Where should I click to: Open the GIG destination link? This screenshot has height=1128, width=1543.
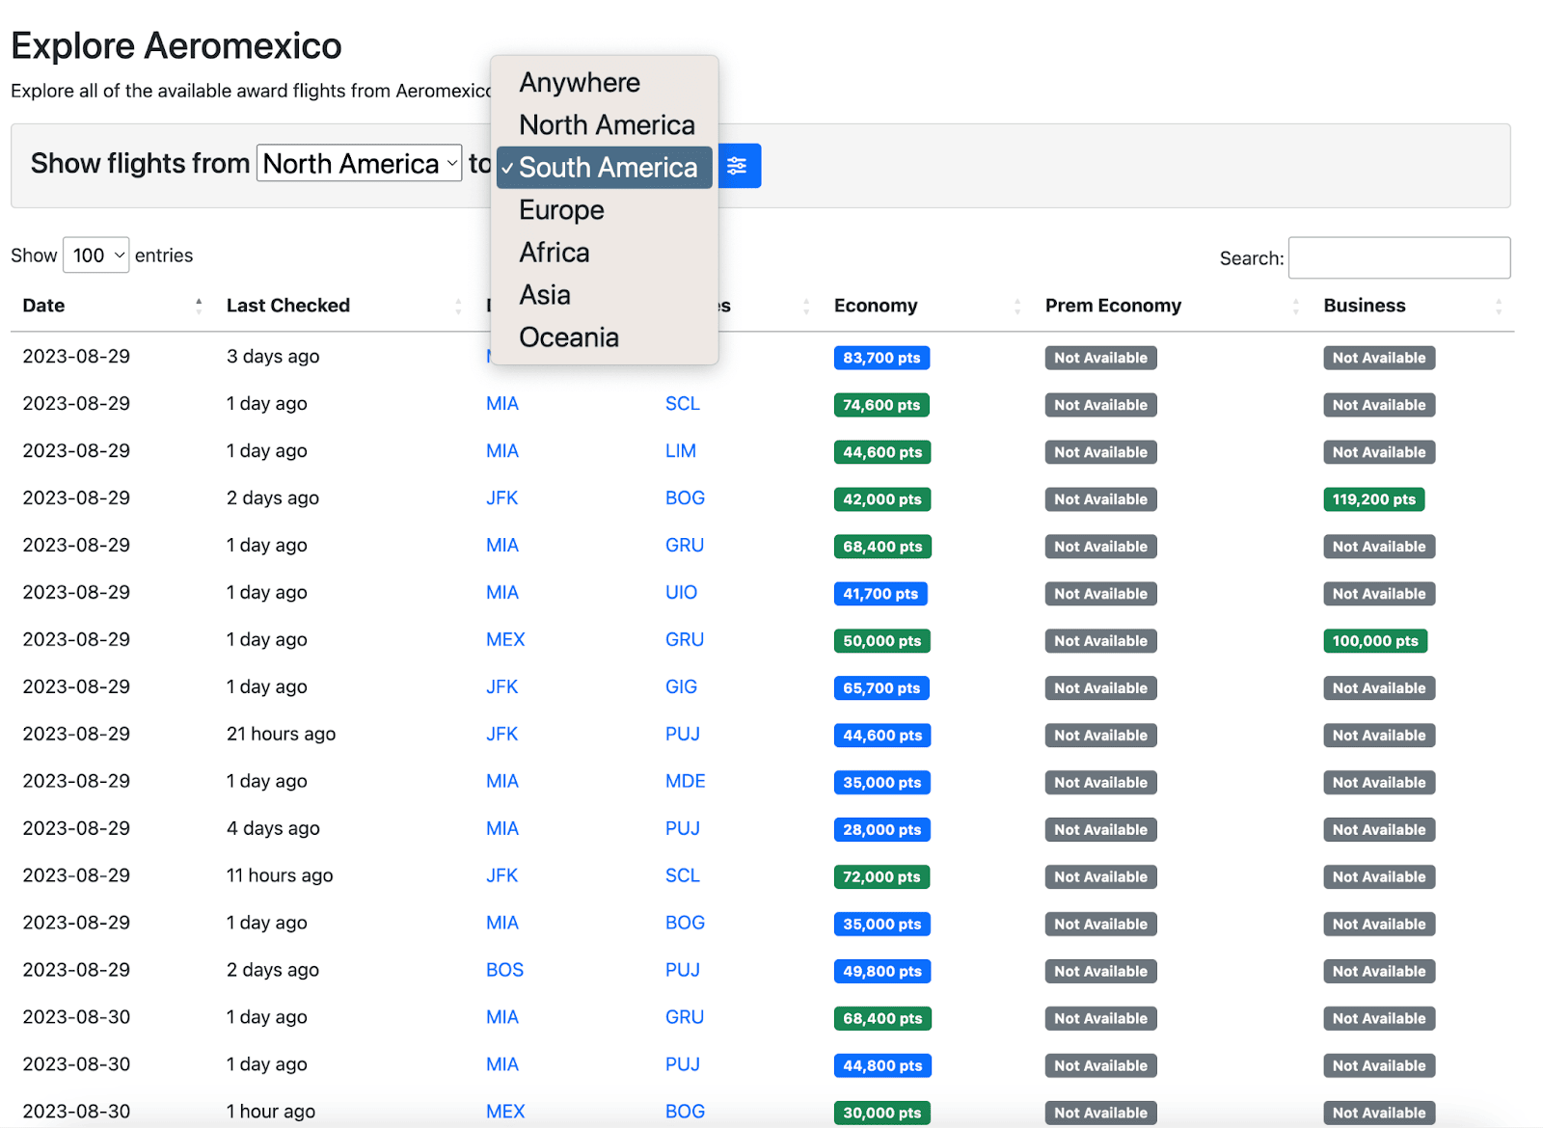[681, 687]
